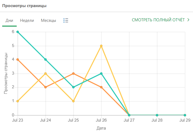Click the yellow point at Jul 24
This screenshot has width=193, height=135.
click(x=45, y=74)
